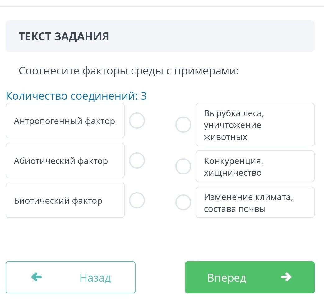Viewport: 324px width, 300px height.
Task: Click the Биотический фактор card
Action: point(65,200)
